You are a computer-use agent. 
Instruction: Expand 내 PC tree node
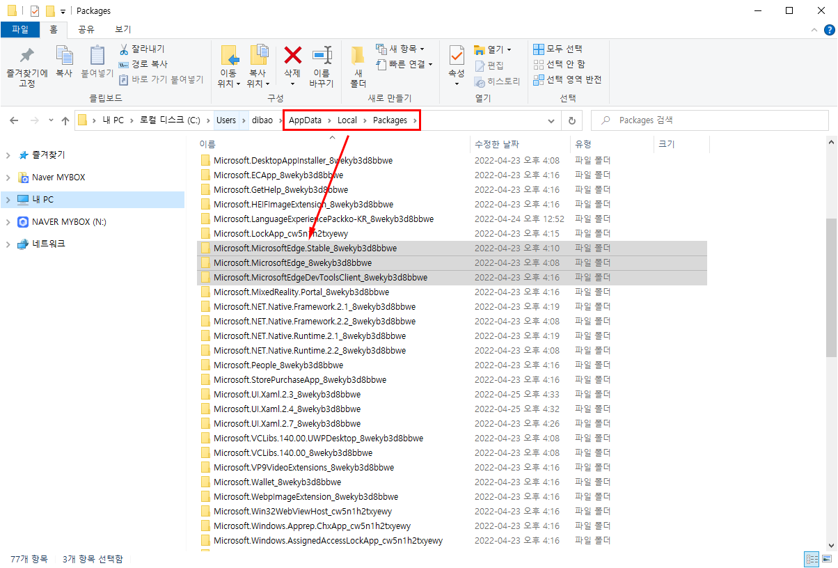tap(8, 200)
